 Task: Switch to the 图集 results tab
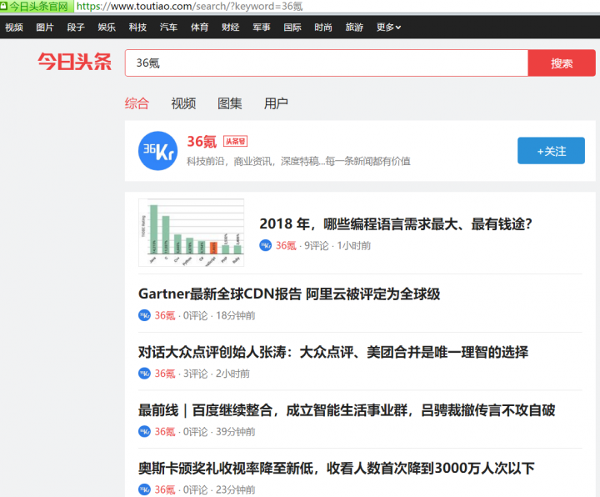(230, 103)
